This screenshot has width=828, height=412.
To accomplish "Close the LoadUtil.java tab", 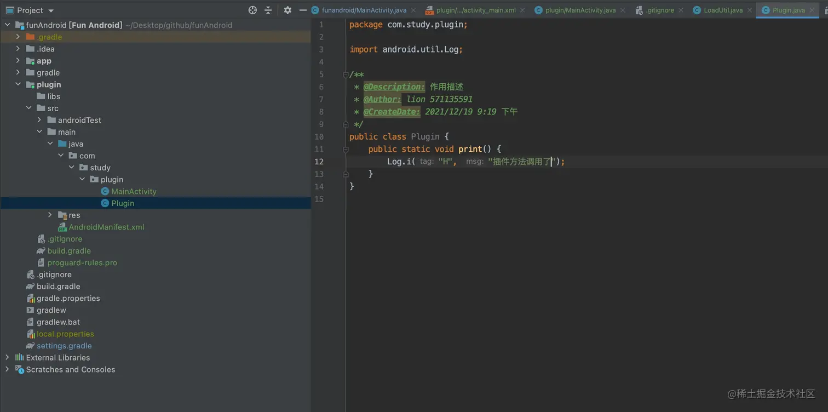I will tap(750, 10).
